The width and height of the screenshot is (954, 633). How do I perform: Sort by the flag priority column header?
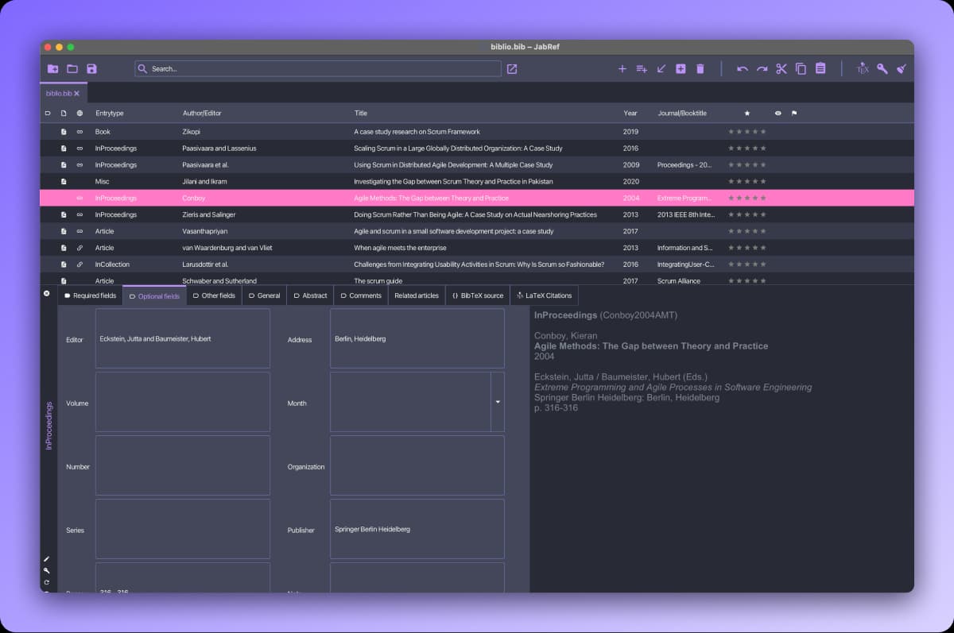pos(794,113)
